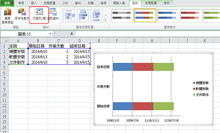Apply the blue chart style
220x133 pixels.
(x=167, y=15)
